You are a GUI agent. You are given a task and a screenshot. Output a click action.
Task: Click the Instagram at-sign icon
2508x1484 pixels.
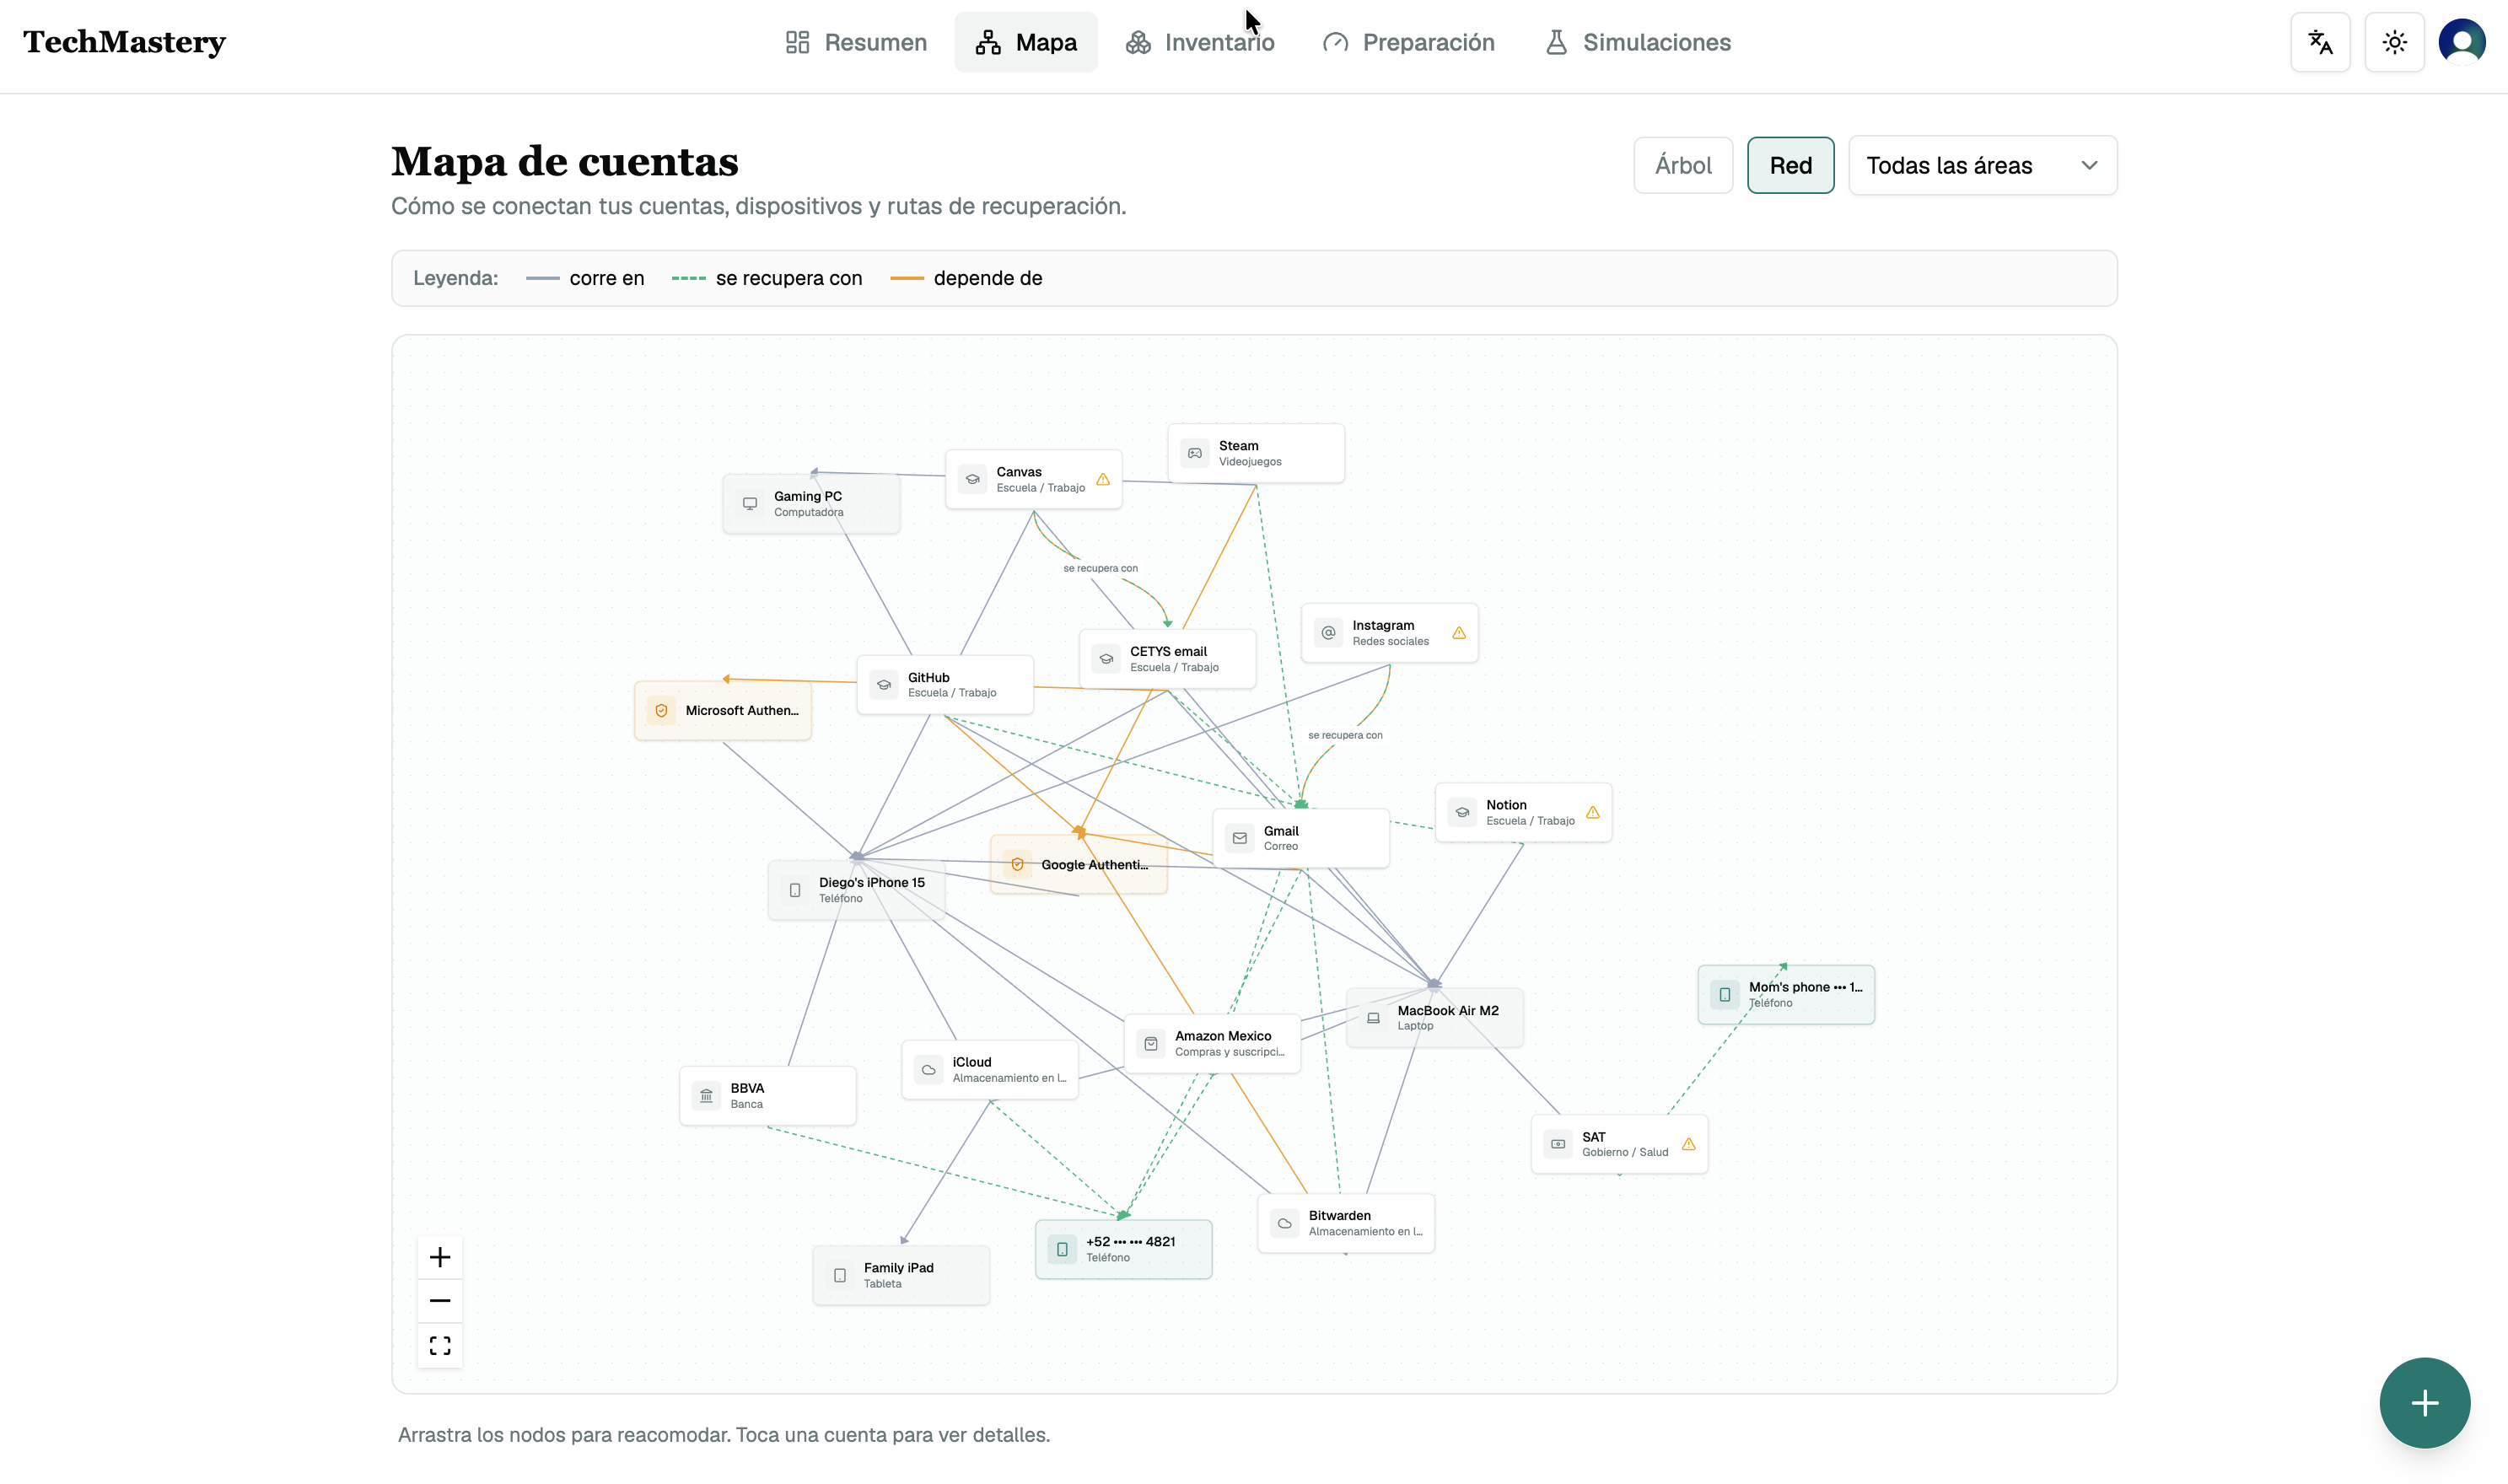pyautogui.click(x=1328, y=633)
